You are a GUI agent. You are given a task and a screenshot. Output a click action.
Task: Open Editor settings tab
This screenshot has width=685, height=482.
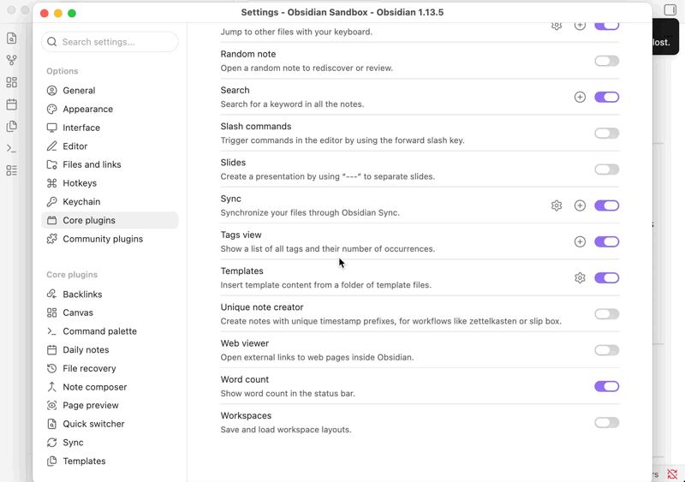point(110,146)
